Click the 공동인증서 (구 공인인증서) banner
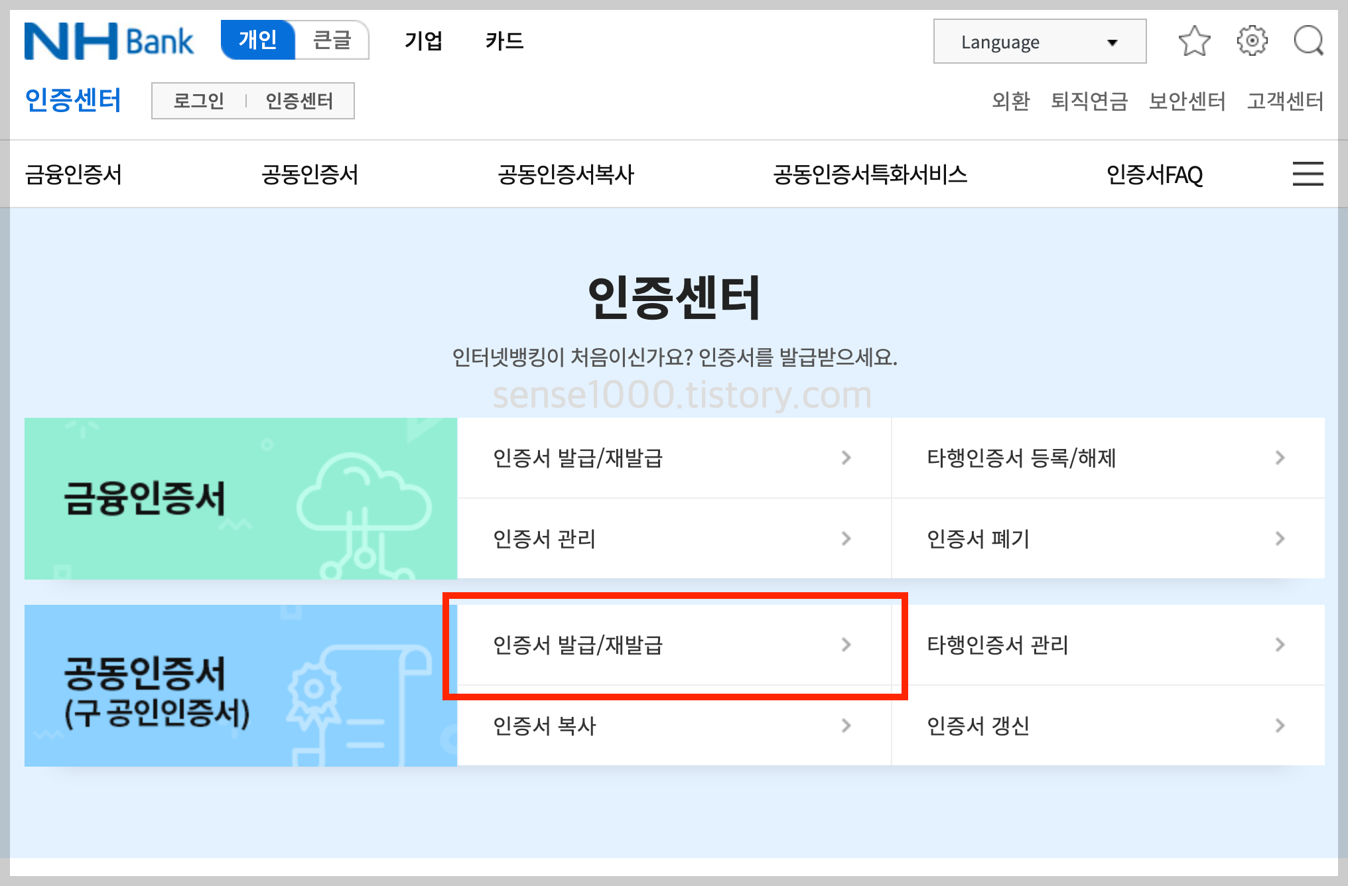1348x886 pixels. [240, 686]
